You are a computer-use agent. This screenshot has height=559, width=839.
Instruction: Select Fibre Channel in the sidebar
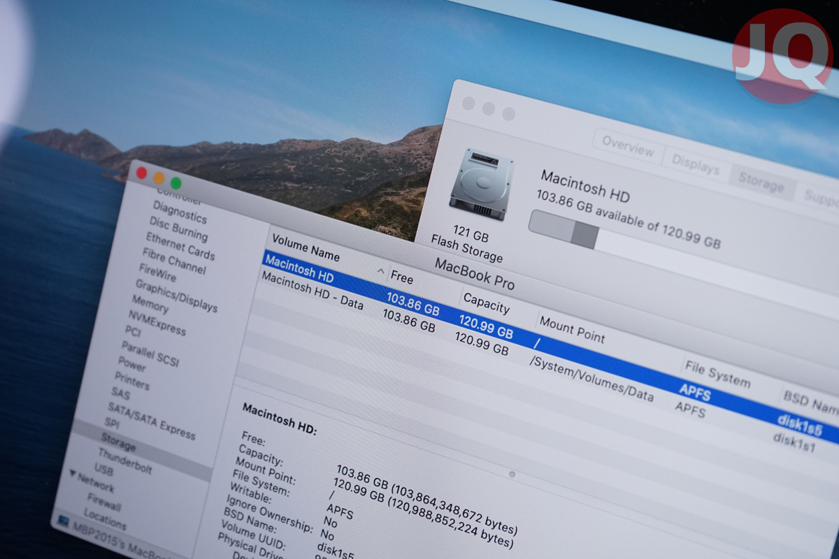174,261
